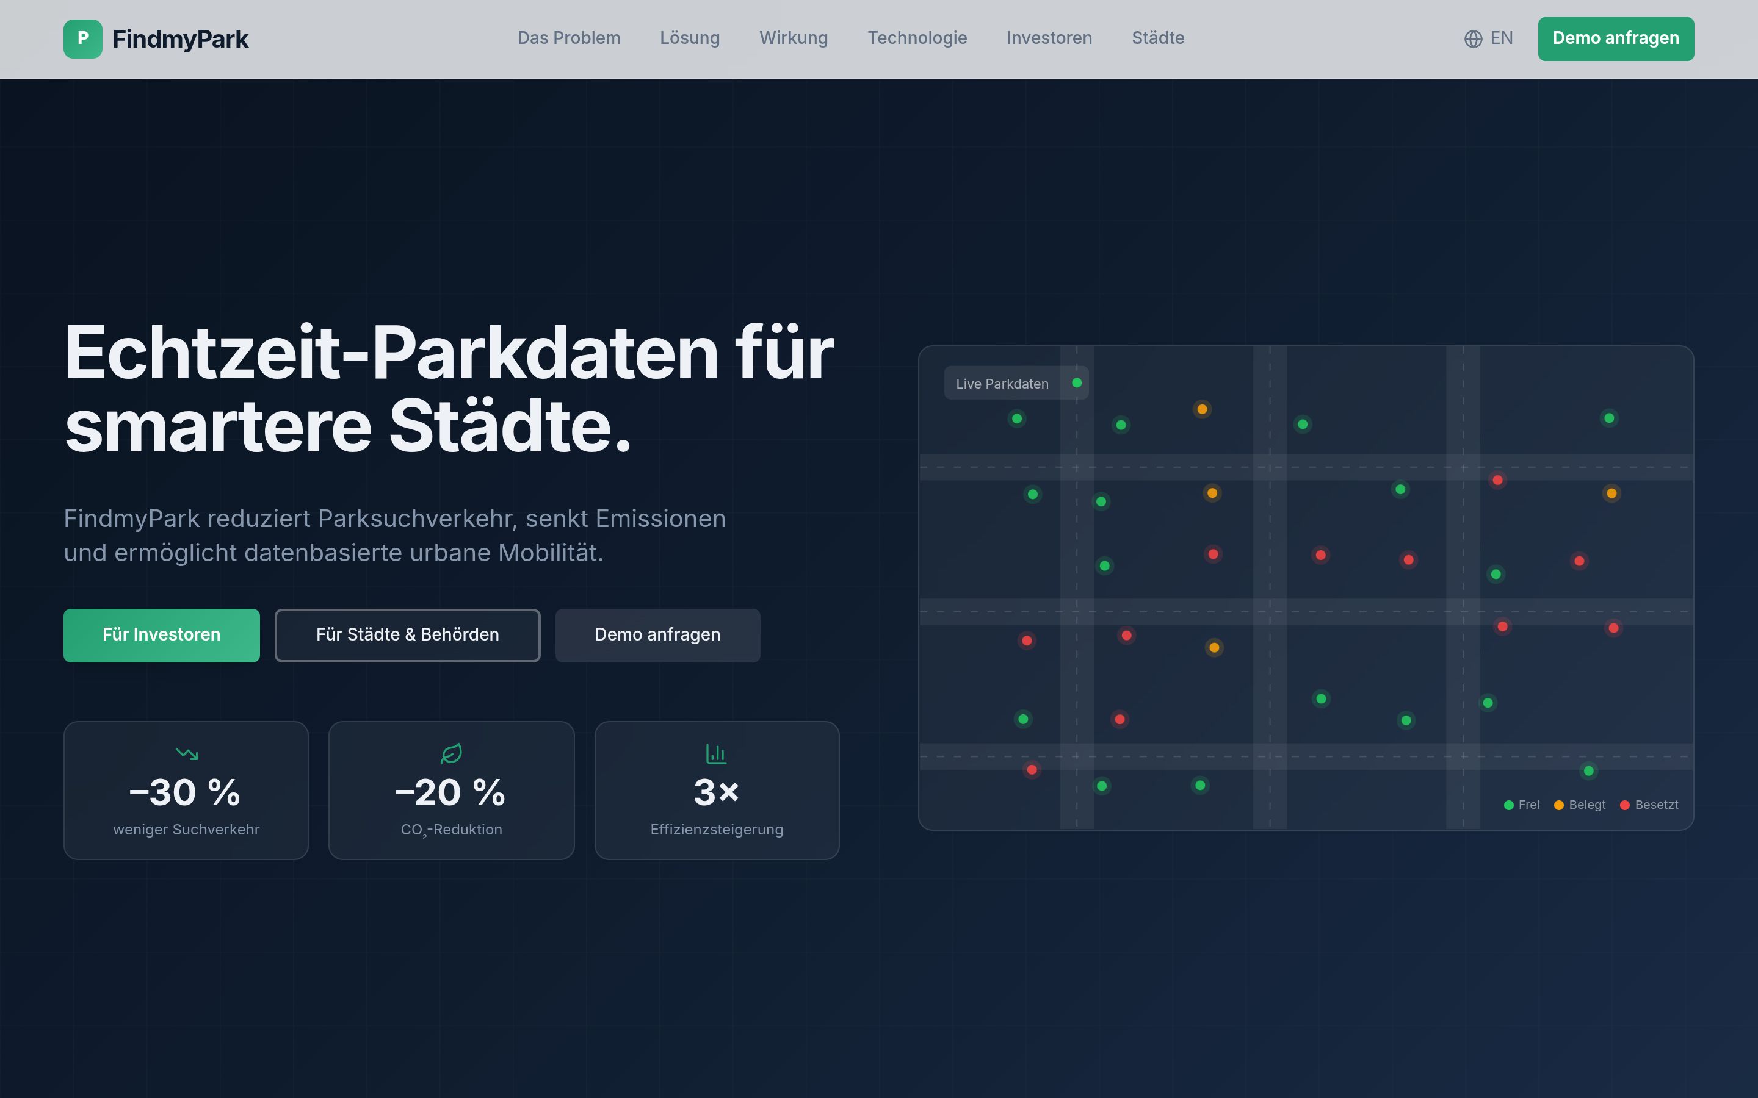Switch language to EN
The image size is (1758, 1098).
pyautogui.click(x=1501, y=38)
